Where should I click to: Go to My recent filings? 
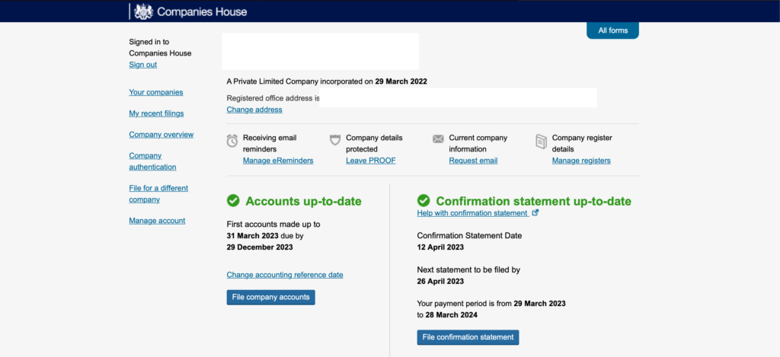click(x=156, y=113)
